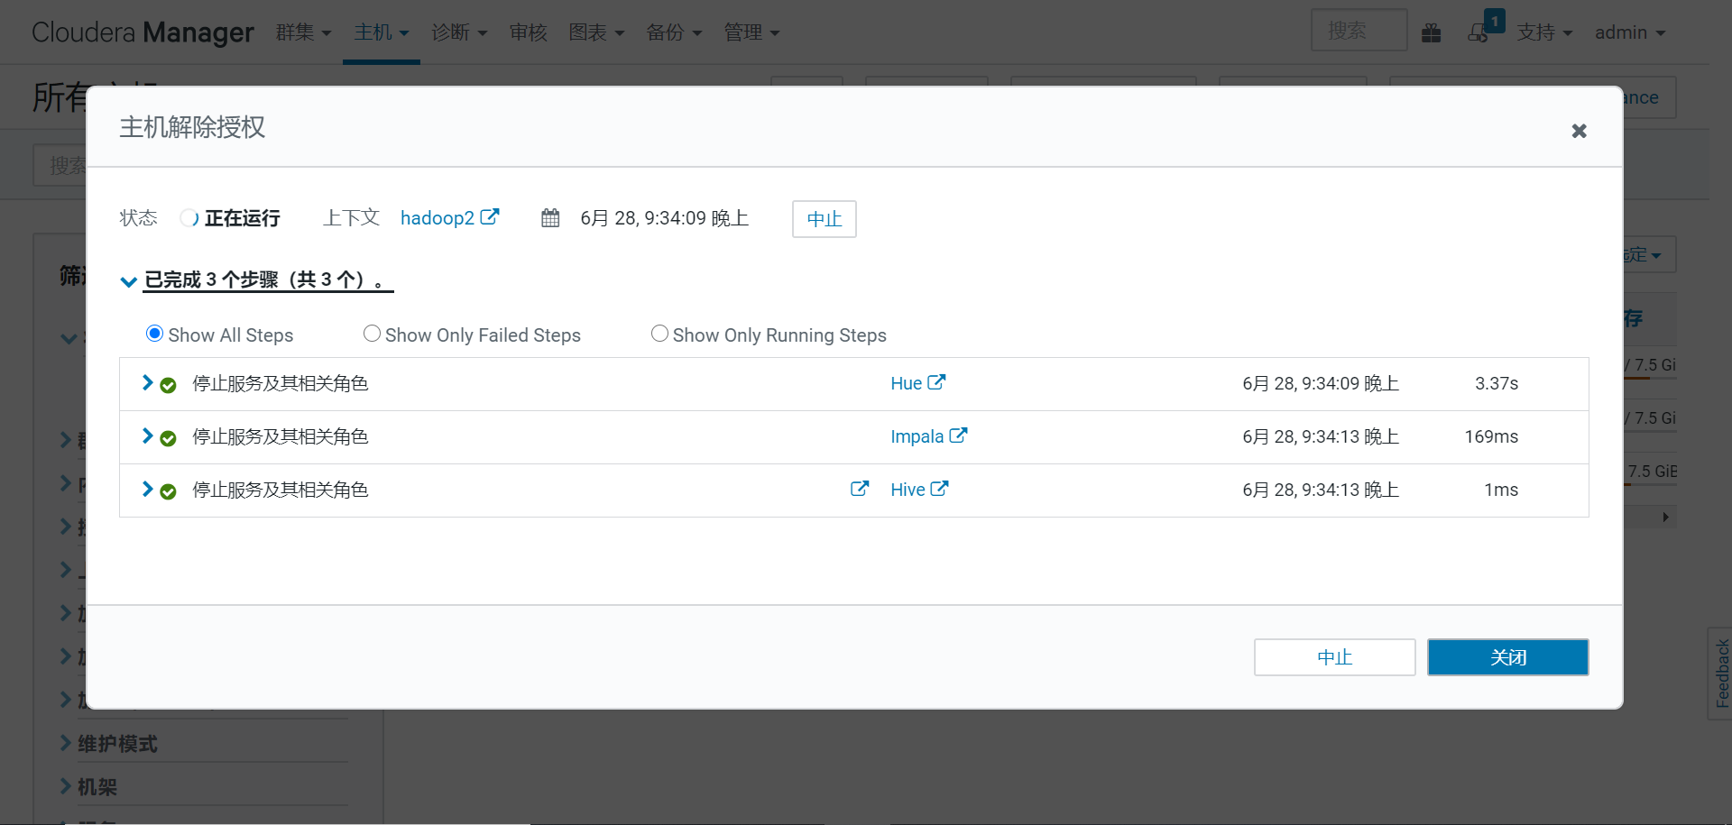
Task: Click the green success check on the first step
Action: [x=169, y=383]
